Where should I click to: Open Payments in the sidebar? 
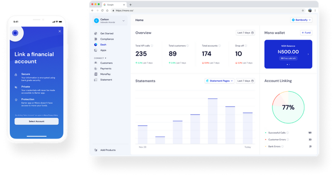[x=106, y=69]
